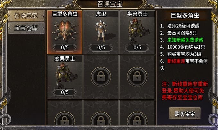Click the green 未知暗殿免费诱惑 text
Viewport: 218px width, 130px height.
point(185,40)
